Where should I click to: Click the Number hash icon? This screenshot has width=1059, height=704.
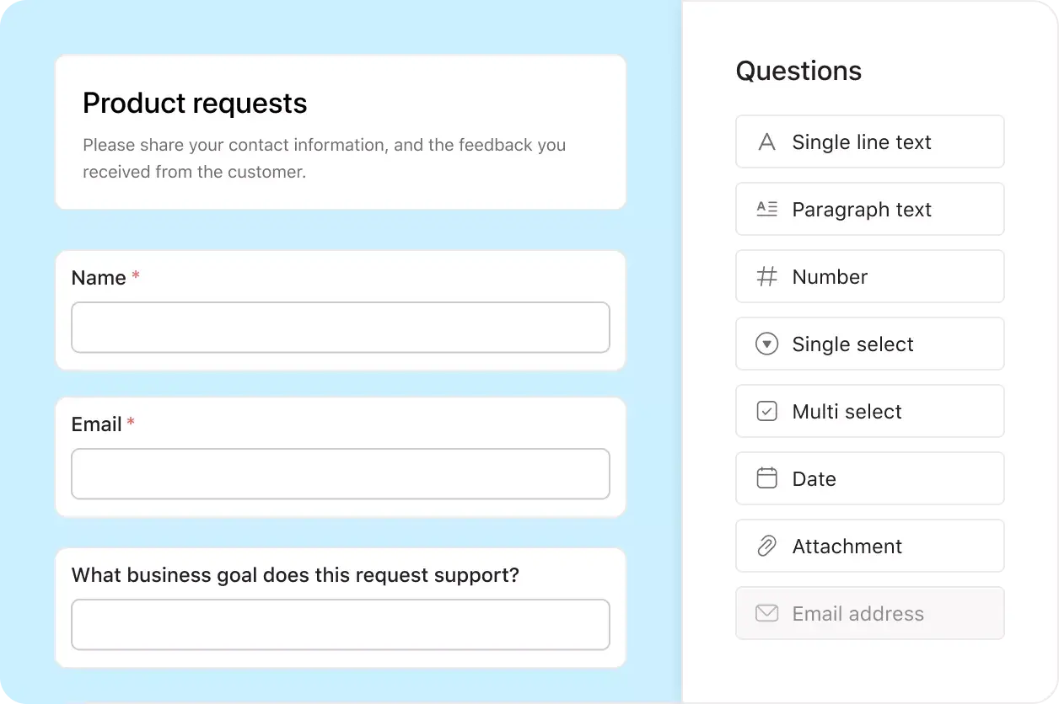766,276
